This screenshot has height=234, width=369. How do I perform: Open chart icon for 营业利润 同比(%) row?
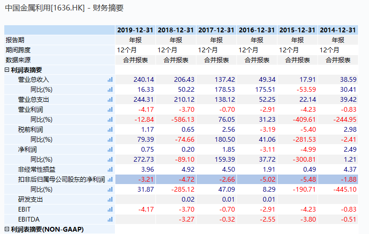pos(110,119)
